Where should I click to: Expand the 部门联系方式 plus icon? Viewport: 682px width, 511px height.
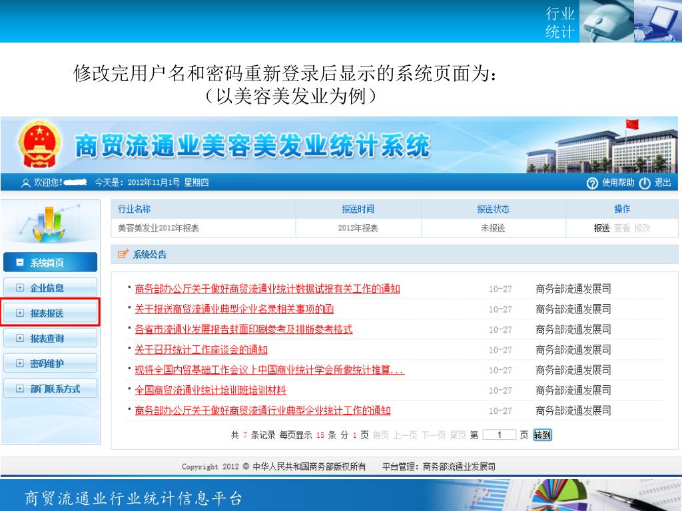click(19, 389)
